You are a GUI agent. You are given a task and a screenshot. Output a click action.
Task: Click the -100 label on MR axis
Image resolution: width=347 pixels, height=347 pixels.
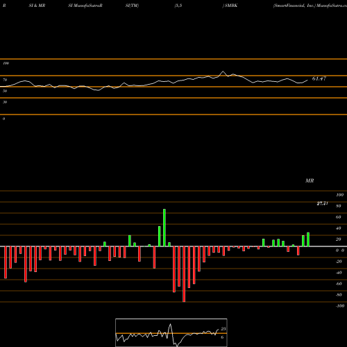(340, 306)
